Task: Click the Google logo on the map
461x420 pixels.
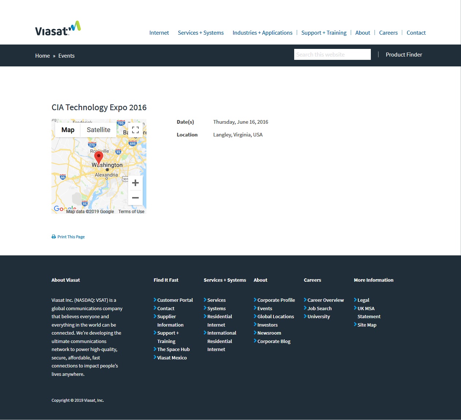Action: coord(65,209)
